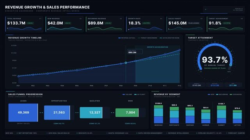Click the Sales Target $145.0M value
The width and height of the screenshot is (250, 140).
click(x=177, y=23)
